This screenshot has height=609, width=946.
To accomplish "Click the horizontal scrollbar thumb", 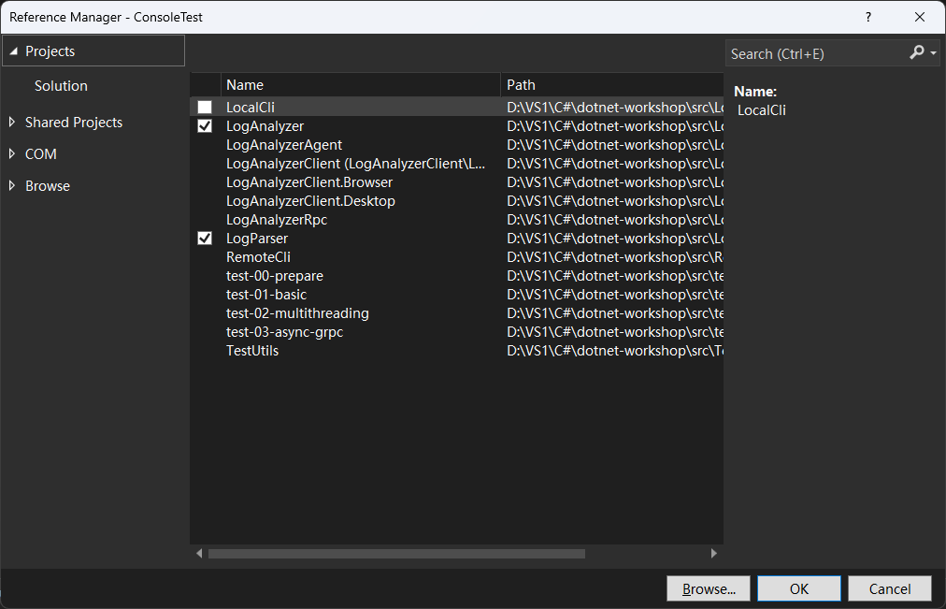I will (x=396, y=554).
